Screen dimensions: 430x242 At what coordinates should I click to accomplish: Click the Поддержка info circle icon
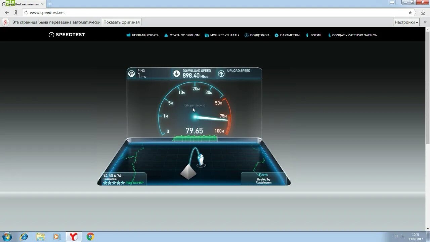(247, 35)
